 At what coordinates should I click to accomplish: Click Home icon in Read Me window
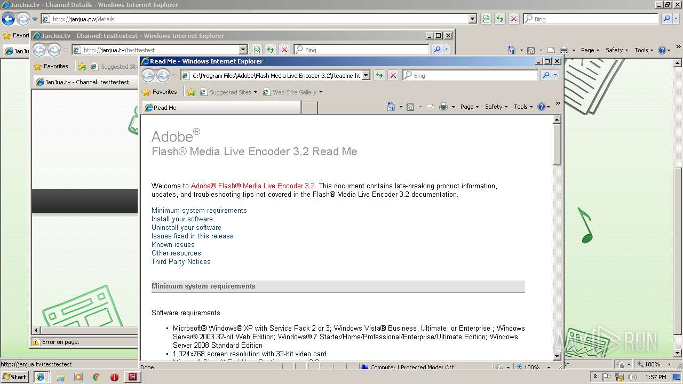coord(391,107)
